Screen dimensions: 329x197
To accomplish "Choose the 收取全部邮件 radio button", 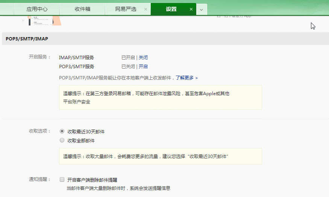I will click(x=62, y=140).
